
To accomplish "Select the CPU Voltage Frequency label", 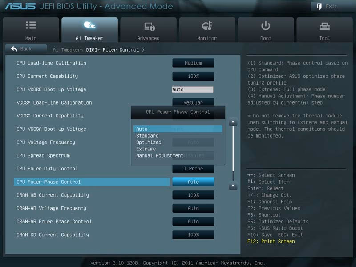I will 46,142.
